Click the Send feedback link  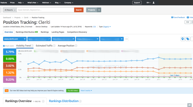tap(179, 17)
